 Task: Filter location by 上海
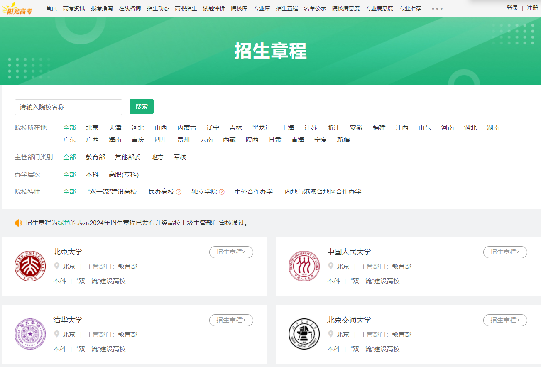coord(288,128)
